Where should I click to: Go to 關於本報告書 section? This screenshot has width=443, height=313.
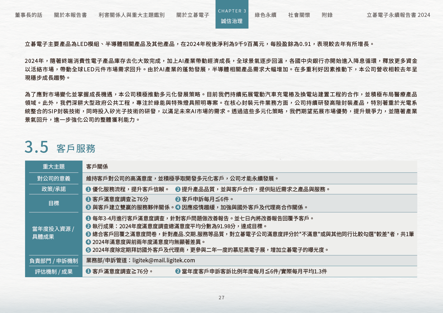point(70,15)
